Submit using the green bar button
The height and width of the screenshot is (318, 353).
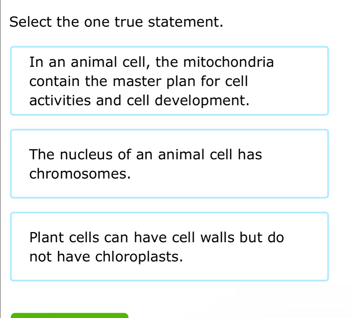[70, 316]
